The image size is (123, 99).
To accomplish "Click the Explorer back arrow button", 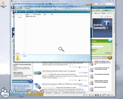I will 16,8.
